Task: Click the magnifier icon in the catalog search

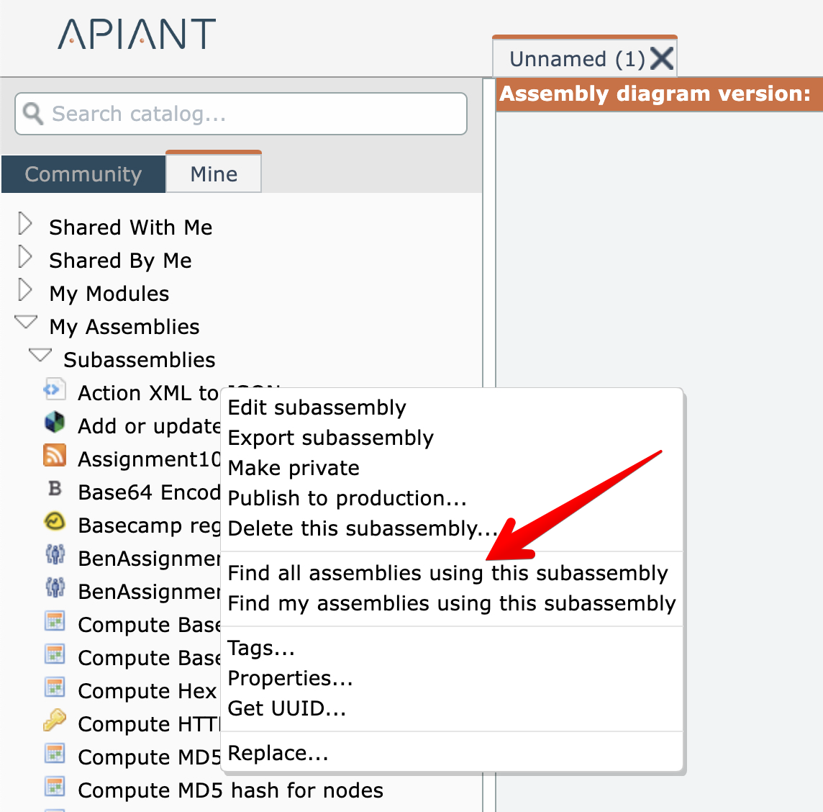Action: [x=33, y=113]
